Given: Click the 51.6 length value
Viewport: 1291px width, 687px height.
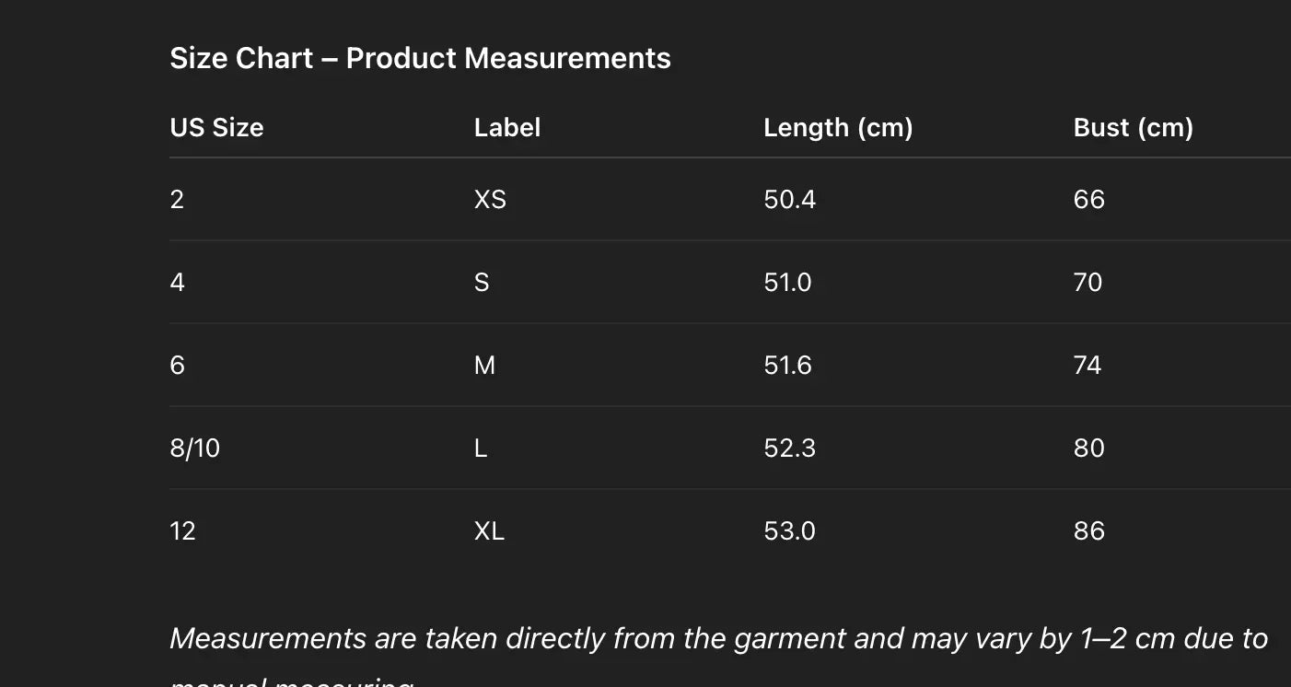Looking at the screenshot, I should (787, 366).
